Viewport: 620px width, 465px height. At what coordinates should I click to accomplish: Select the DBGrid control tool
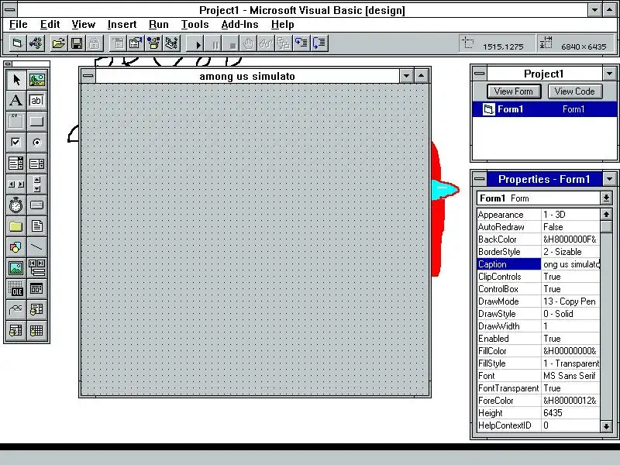click(36, 331)
